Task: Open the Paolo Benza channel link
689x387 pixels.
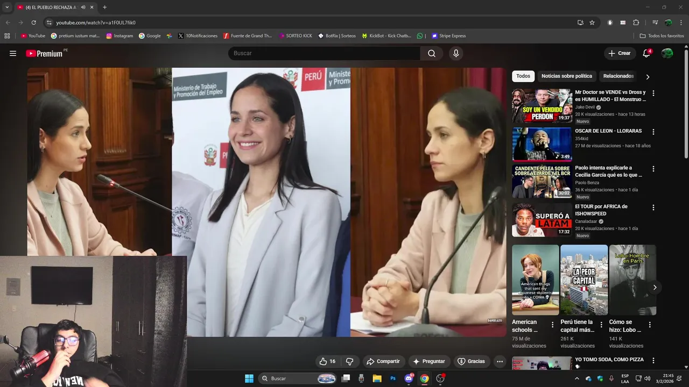Action: point(587,183)
